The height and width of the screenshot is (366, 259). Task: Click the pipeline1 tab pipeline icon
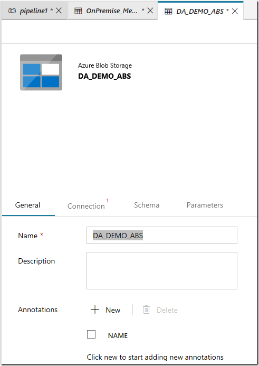click(x=12, y=11)
